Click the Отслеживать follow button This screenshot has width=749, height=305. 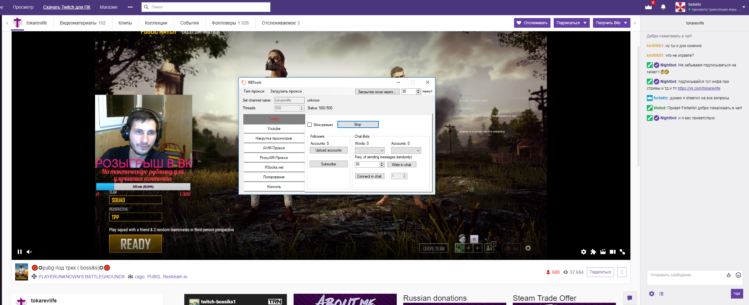click(532, 23)
